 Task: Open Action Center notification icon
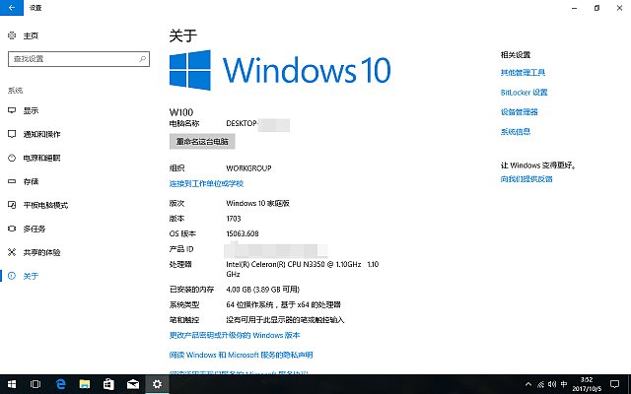tap(614, 384)
